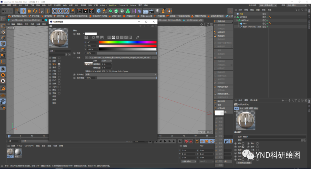Click record keyframe red button
Viewport: 311px width, 169px height.
(186, 141)
